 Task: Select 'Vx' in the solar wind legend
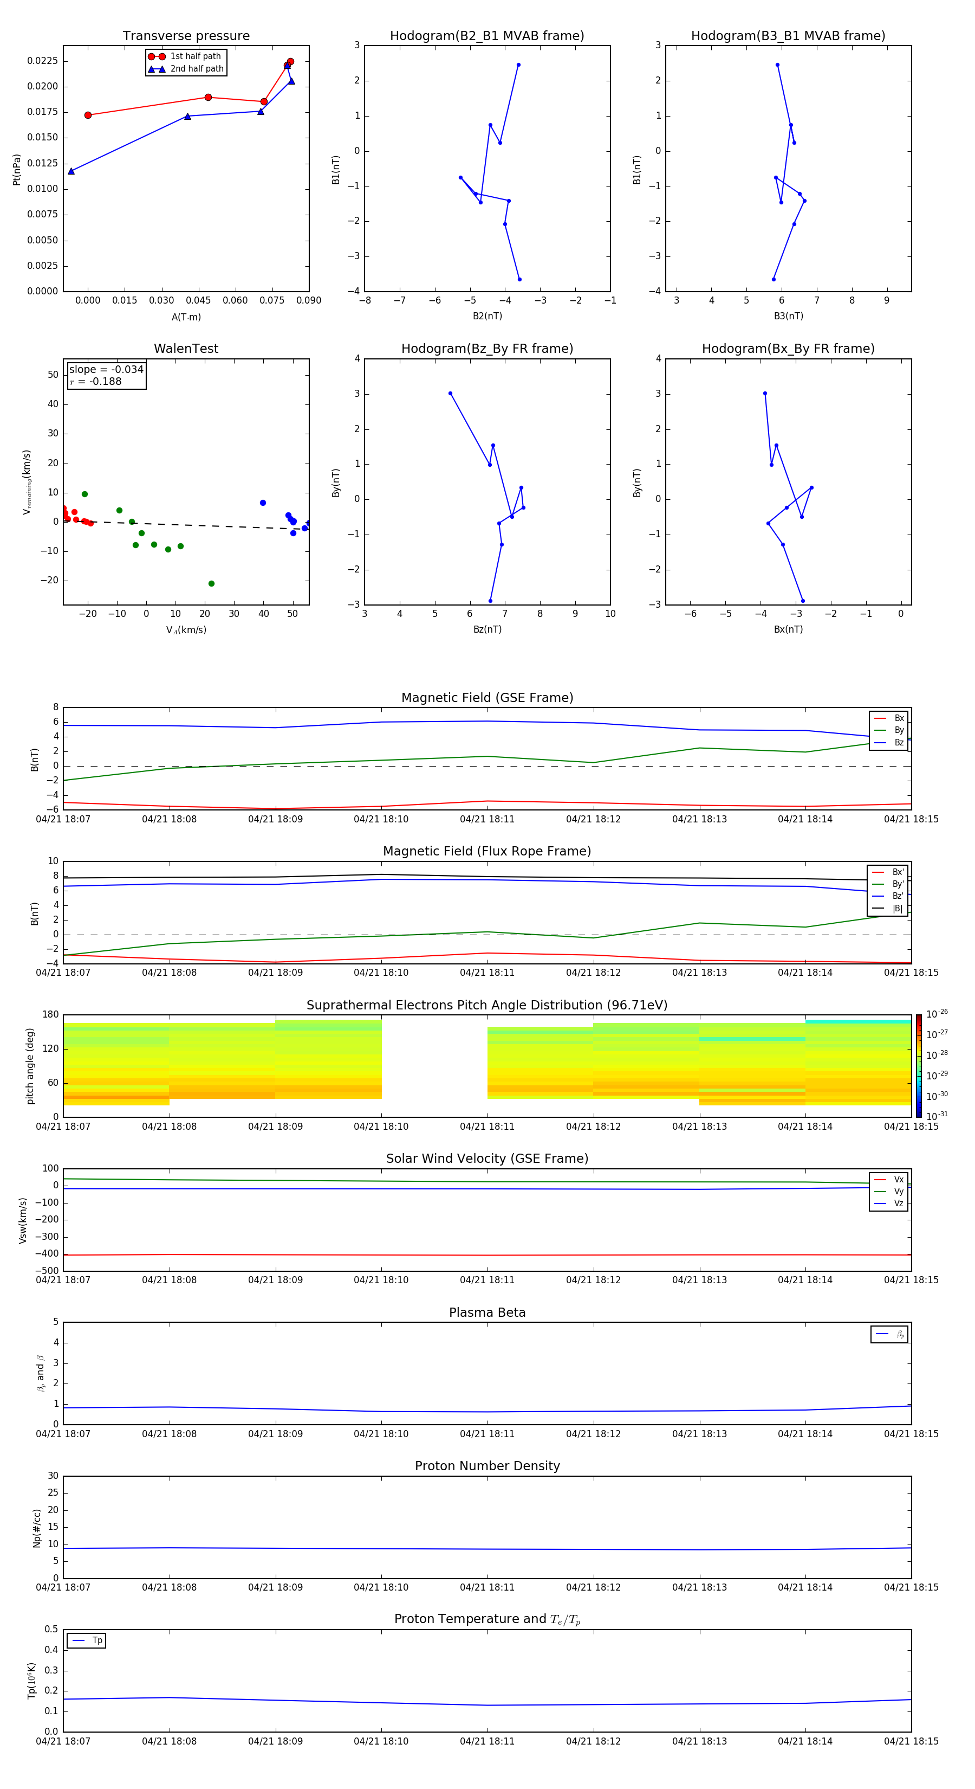(889, 1179)
